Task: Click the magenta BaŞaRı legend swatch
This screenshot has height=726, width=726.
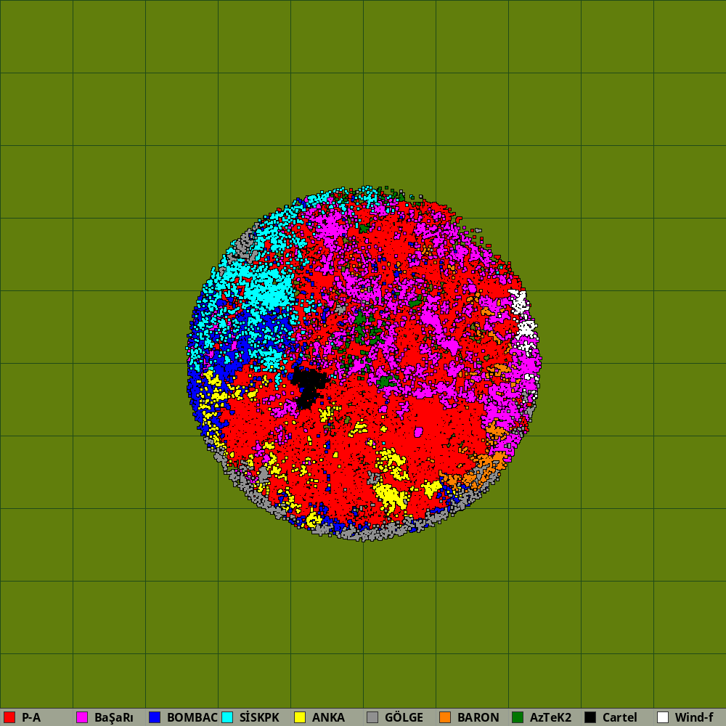Action: tap(82, 717)
